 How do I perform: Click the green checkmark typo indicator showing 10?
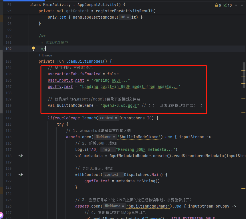coord(227,5)
